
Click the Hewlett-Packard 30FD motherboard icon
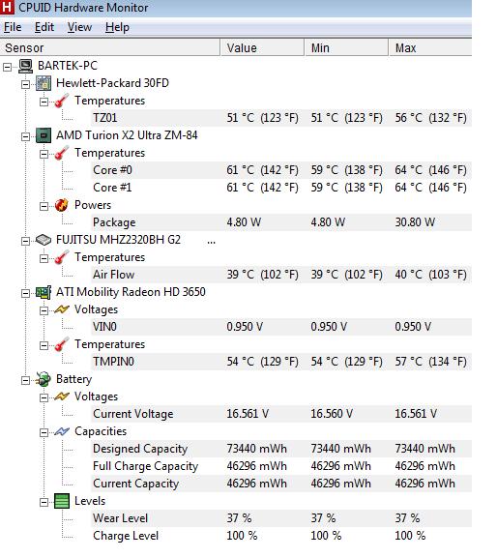pos(44,83)
